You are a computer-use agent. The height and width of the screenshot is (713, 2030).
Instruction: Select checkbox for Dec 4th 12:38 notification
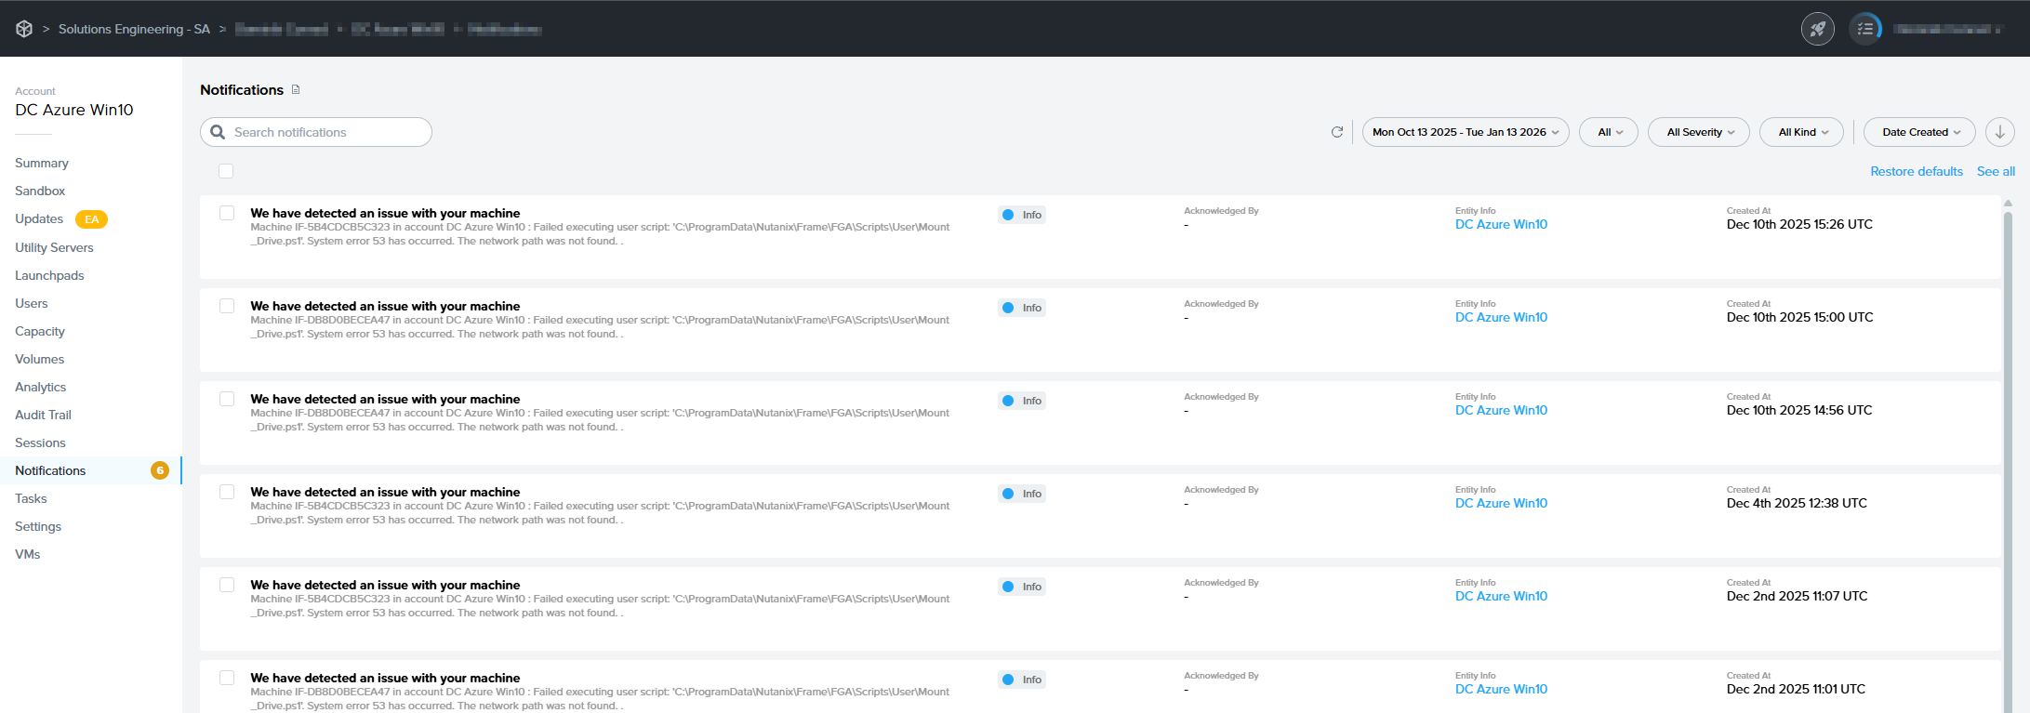227,492
